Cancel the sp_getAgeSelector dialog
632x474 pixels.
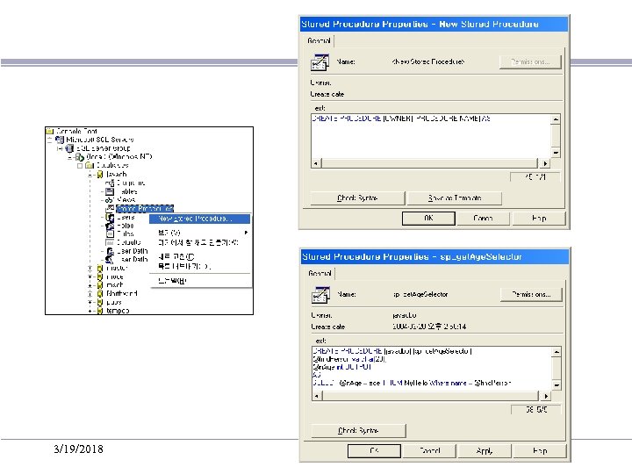coord(429,450)
